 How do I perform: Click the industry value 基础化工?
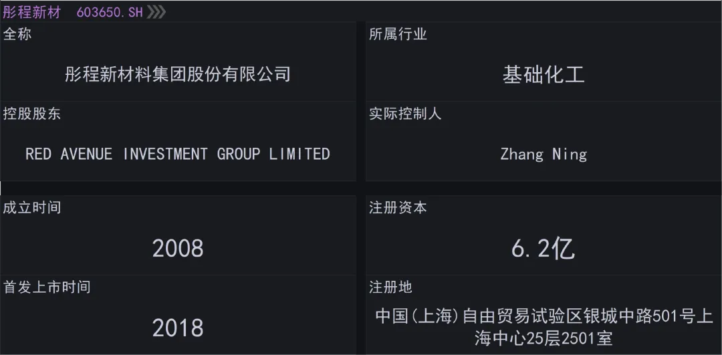[x=544, y=74]
